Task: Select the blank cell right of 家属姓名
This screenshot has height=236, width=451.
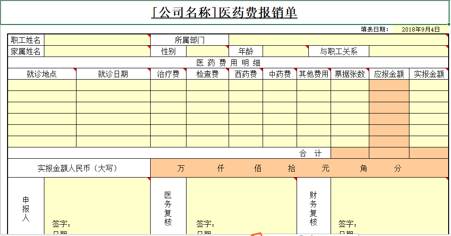Action: (x=97, y=51)
